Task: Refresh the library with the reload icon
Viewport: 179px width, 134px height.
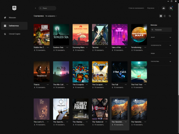Action: pos(170,16)
